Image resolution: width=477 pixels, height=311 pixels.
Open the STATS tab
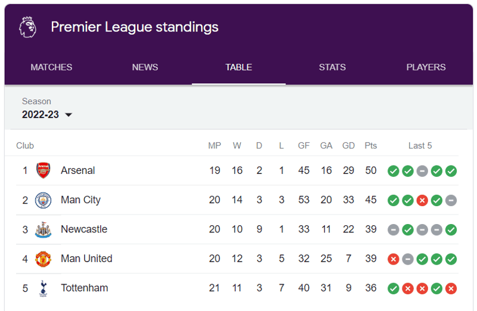coord(332,67)
